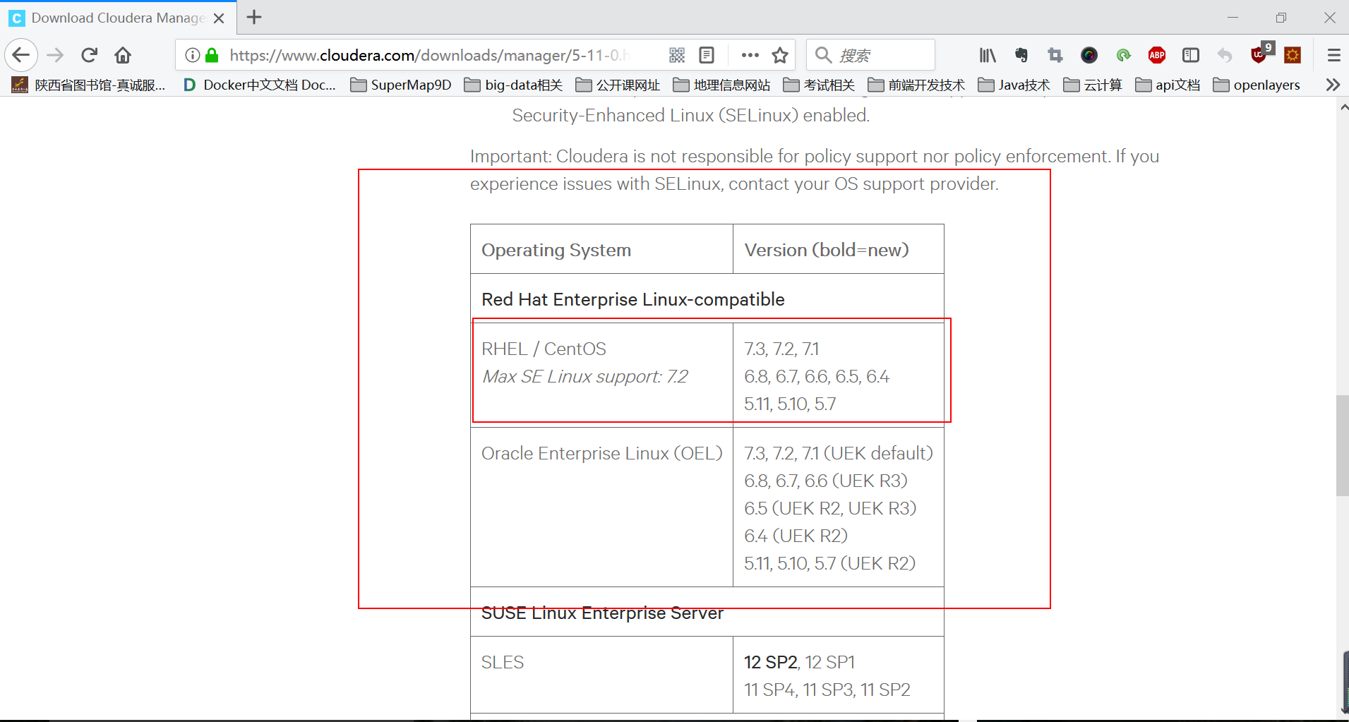Show site information icon in address bar
The image size is (1349, 722).
192,55
